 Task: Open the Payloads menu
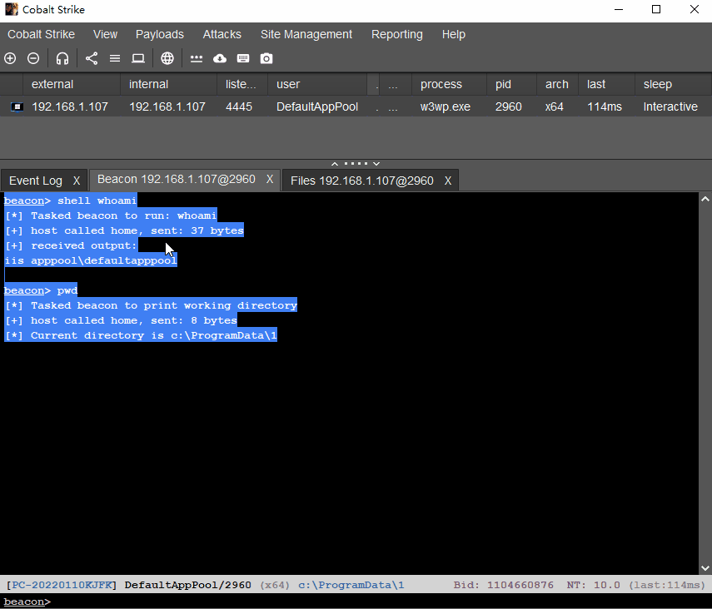(160, 34)
